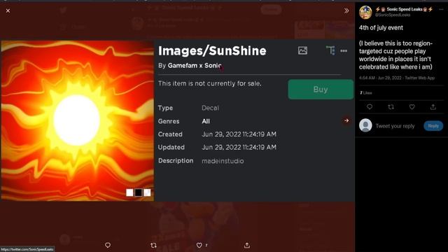Click the green Buy button

(321, 90)
